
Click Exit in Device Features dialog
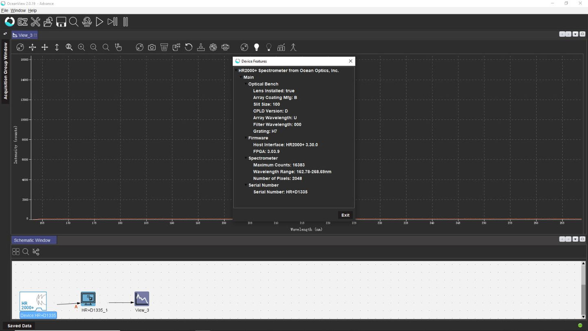pos(345,215)
